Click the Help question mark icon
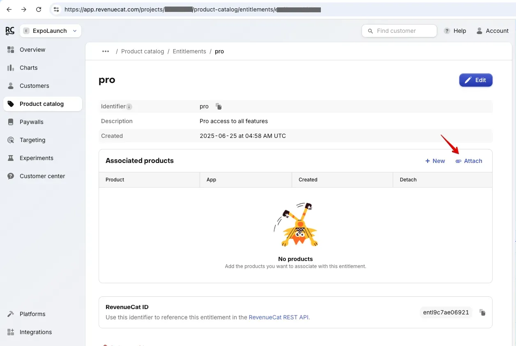Viewport: 516px width, 346px height. point(447,31)
